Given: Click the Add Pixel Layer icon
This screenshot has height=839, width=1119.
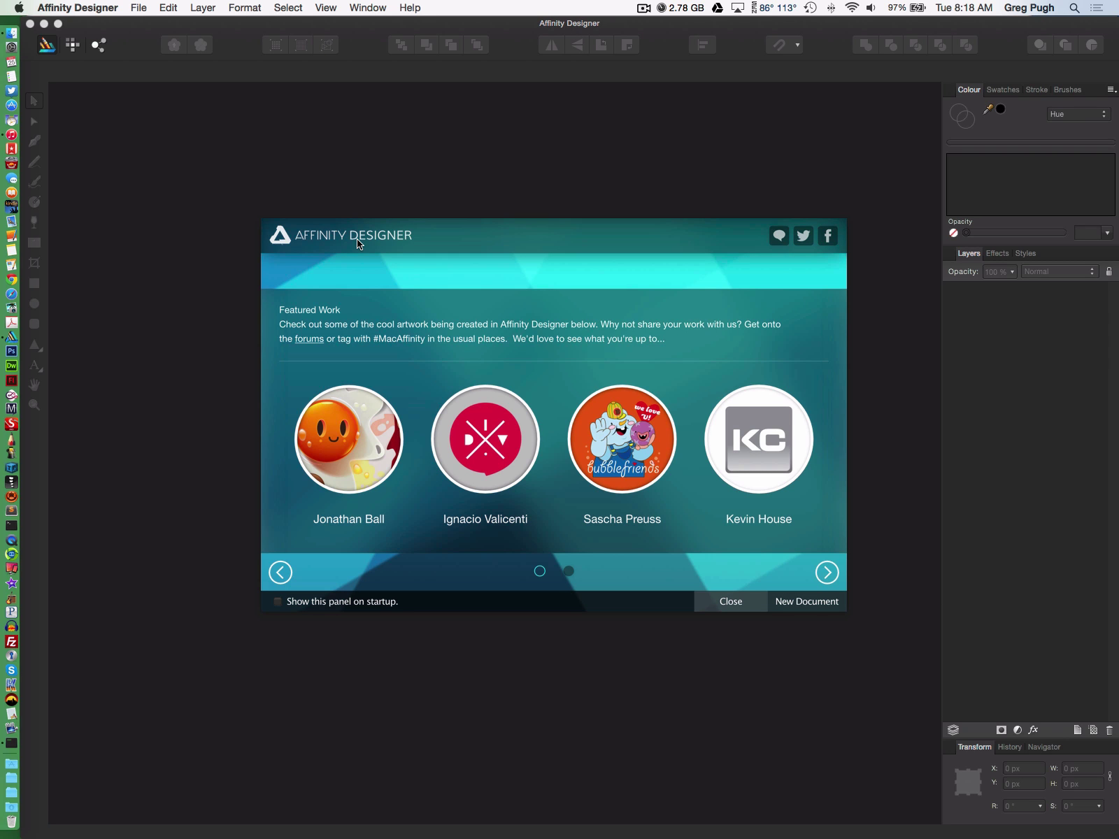Looking at the screenshot, I should (x=1094, y=730).
